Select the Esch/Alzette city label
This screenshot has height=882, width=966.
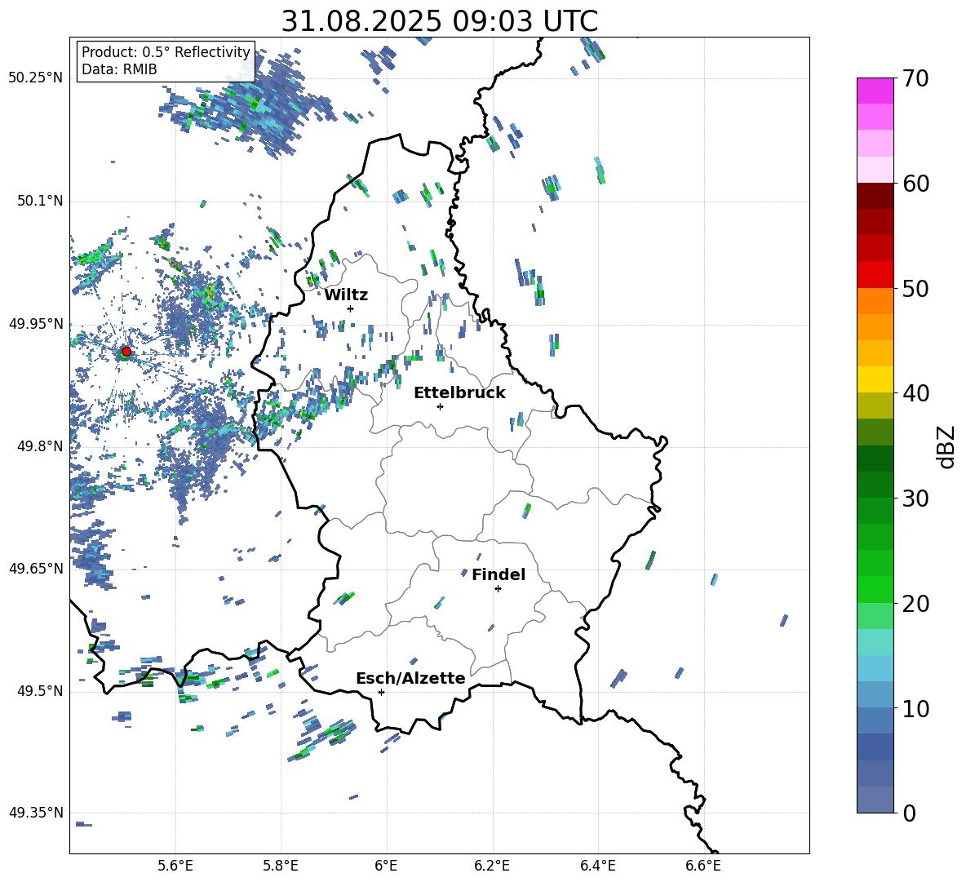(410, 679)
